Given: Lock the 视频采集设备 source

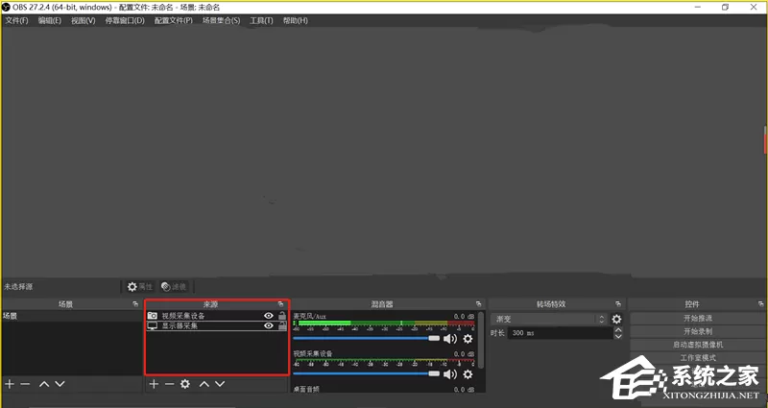Looking at the screenshot, I should [282, 316].
